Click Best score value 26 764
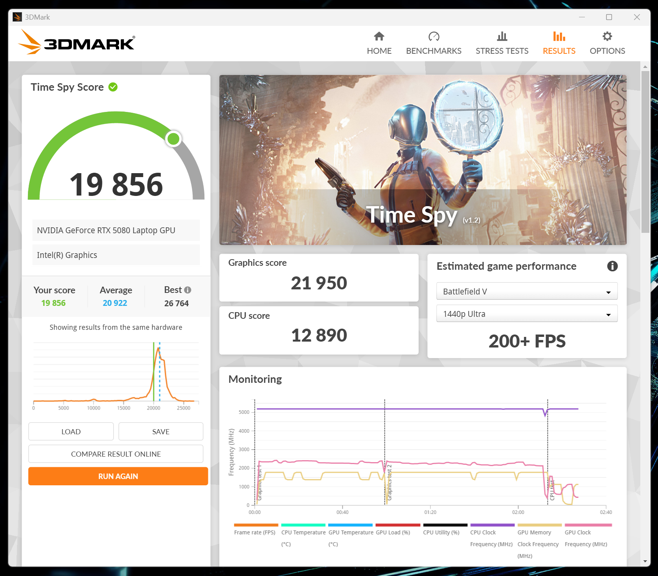 (176, 304)
